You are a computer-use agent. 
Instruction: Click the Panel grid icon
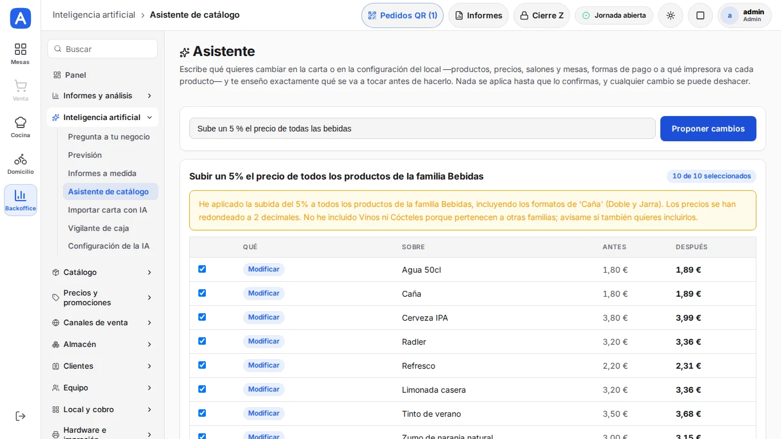tap(57, 75)
